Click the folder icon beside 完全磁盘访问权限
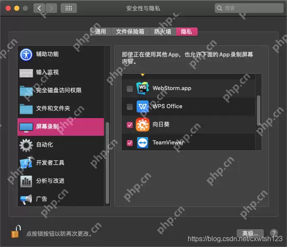The width and height of the screenshot is (287, 247). coord(26,91)
